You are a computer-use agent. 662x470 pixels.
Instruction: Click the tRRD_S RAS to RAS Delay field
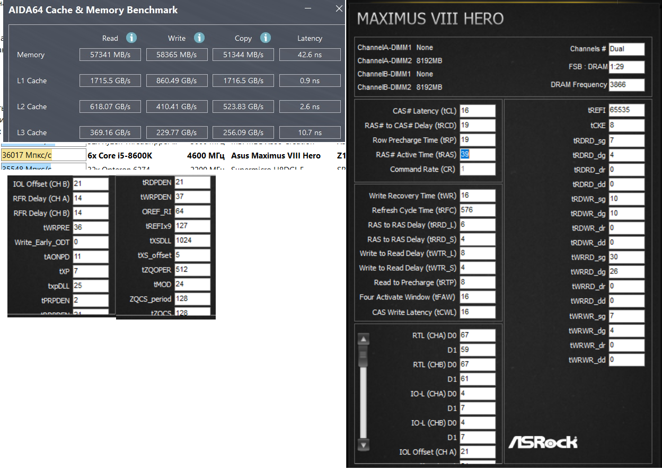478,239
